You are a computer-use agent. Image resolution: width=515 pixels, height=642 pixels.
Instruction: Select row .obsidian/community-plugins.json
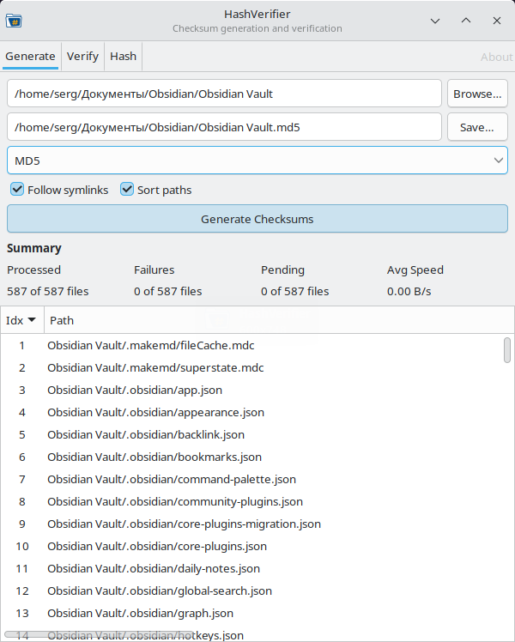[x=252, y=501]
